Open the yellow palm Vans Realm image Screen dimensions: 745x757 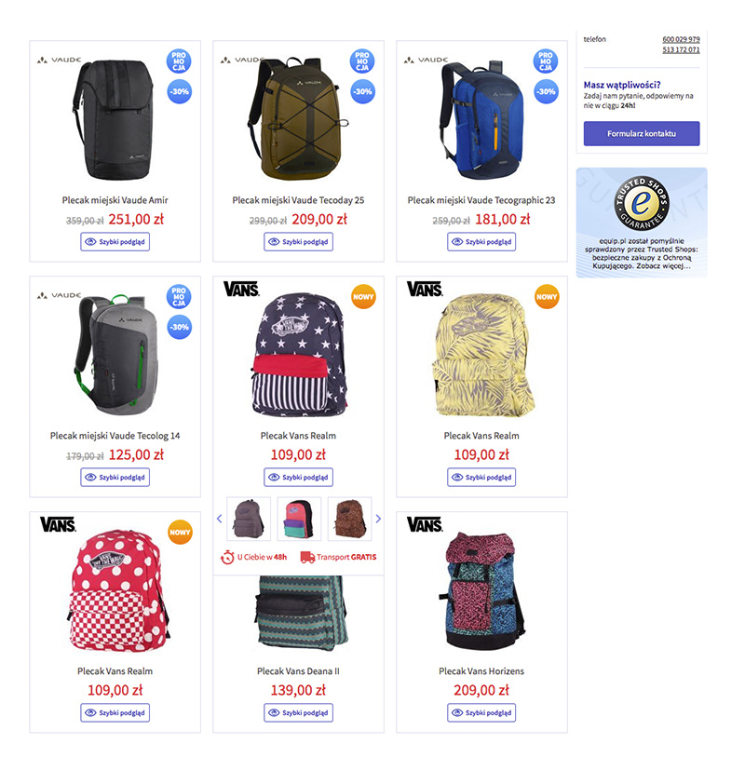pos(481,355)
